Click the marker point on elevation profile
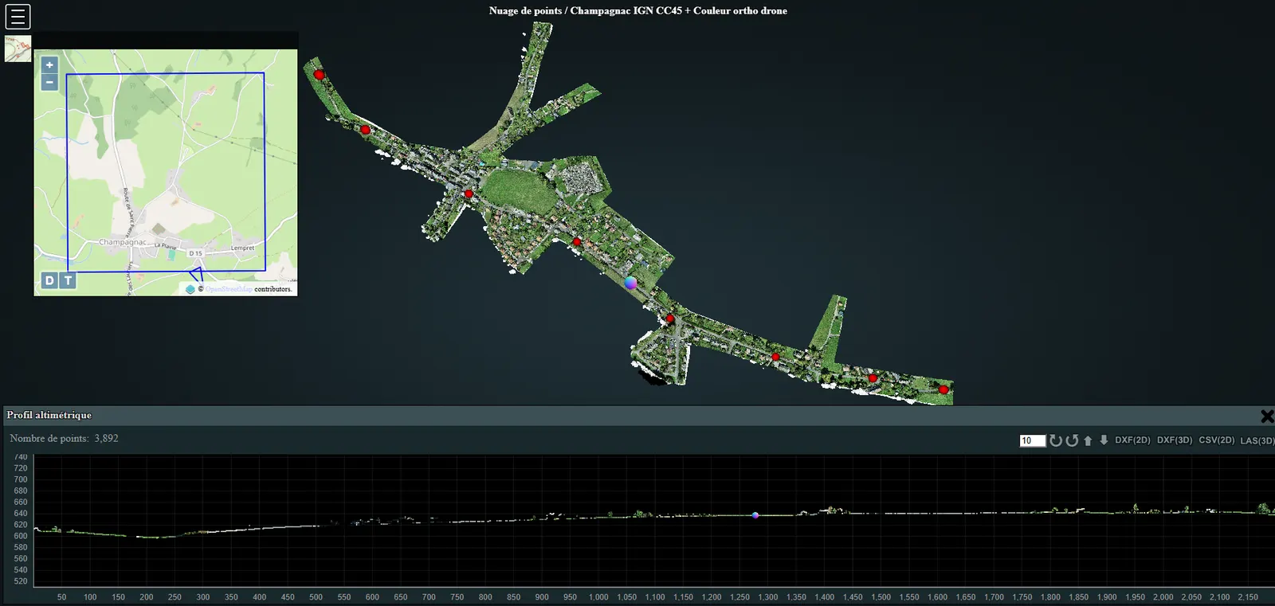Viewport: 1275px width, 606px height. point(755,515)
